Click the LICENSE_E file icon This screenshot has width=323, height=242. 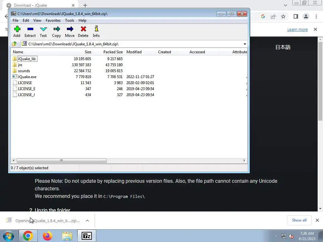pos(15,89)
